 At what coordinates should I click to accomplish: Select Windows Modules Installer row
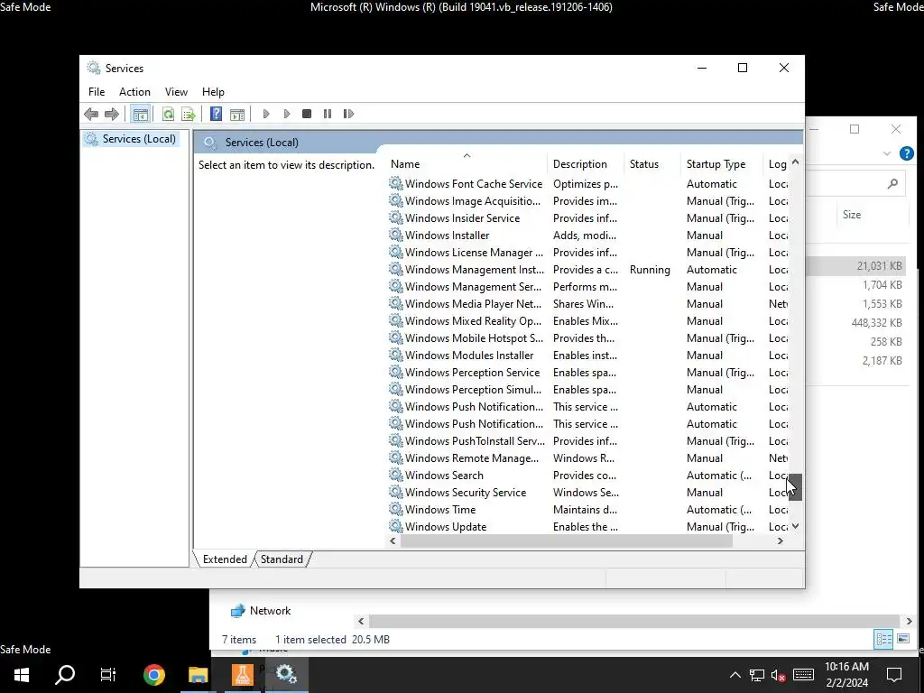pos(588,356)
